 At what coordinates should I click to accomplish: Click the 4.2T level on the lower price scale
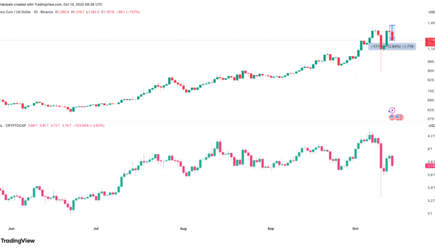(430, 136)
